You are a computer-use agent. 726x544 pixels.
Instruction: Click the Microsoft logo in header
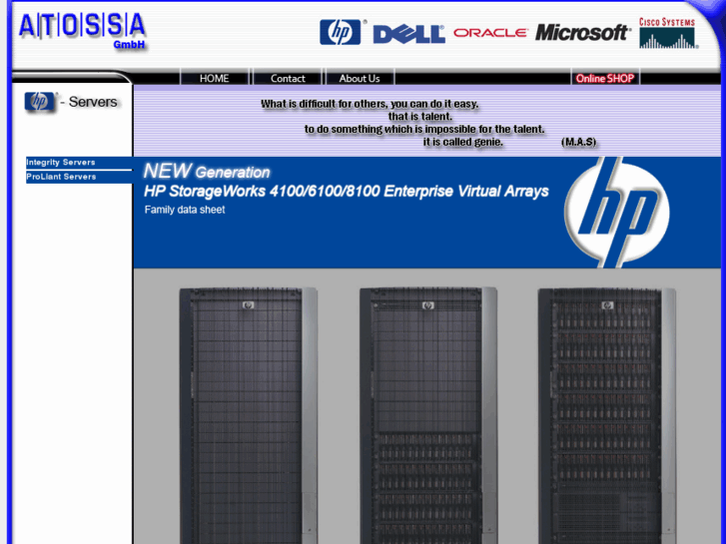click(582, 32)
